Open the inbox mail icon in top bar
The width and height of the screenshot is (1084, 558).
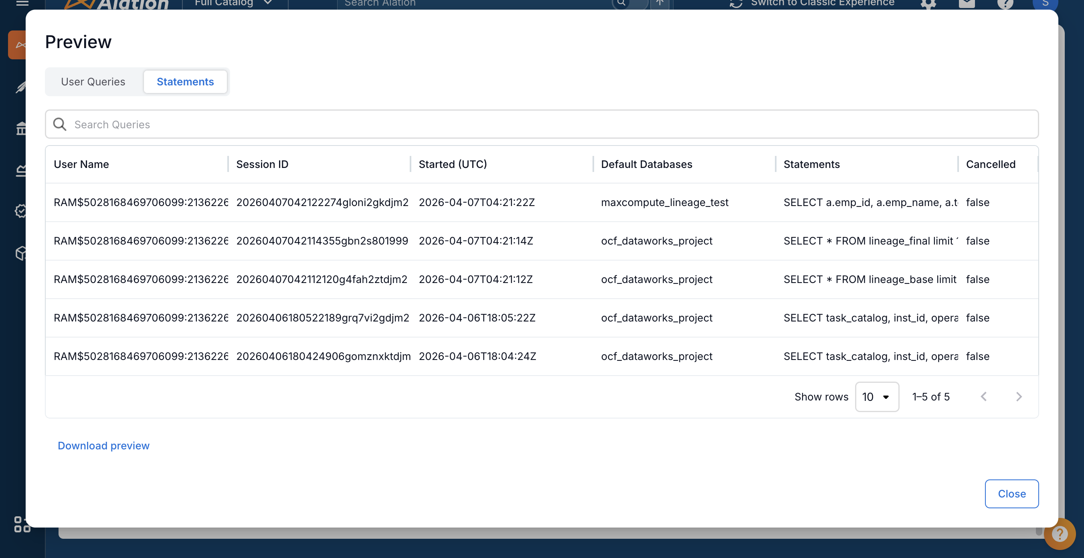[967, 4]
